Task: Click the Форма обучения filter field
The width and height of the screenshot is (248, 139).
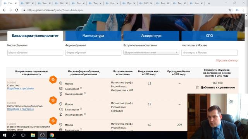Action: coord(93,53)
